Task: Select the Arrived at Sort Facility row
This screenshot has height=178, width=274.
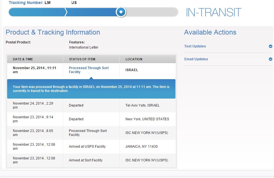Action: (x=91, y=160)
